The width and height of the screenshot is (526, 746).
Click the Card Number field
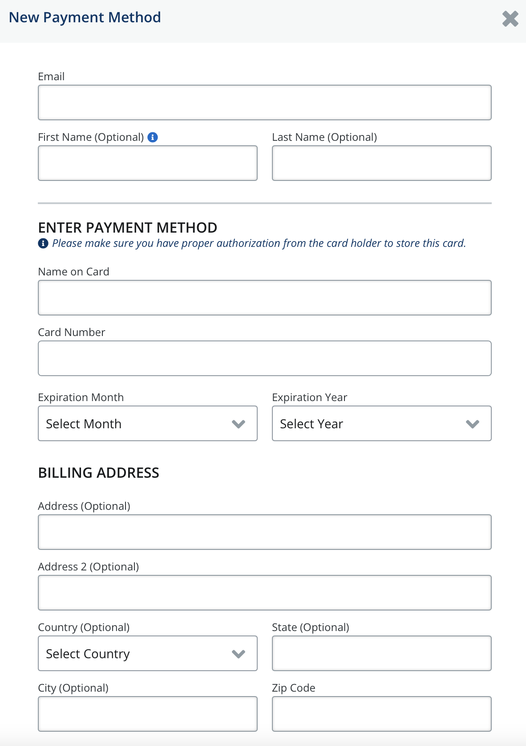coord(264,358)
